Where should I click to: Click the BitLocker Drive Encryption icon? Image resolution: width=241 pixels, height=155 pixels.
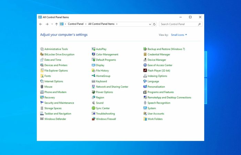[42, 54]
